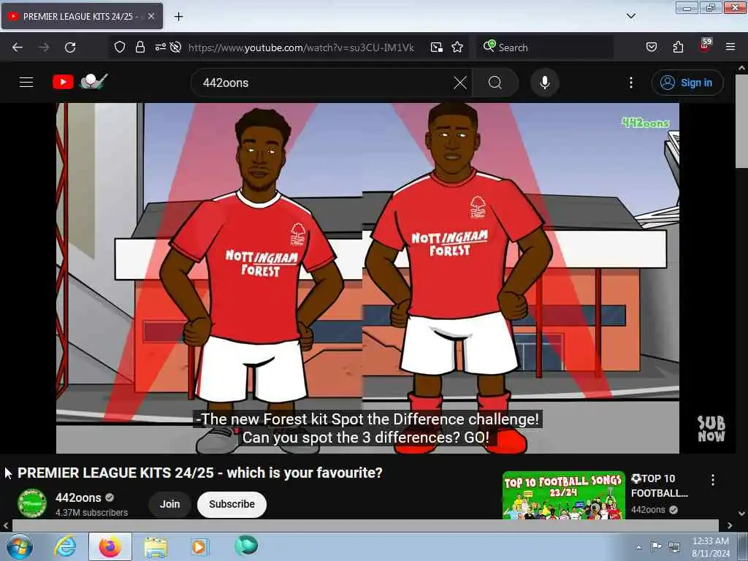Open the 442oons channel avatar
748x561 pixels.
(x=32, y=503)
